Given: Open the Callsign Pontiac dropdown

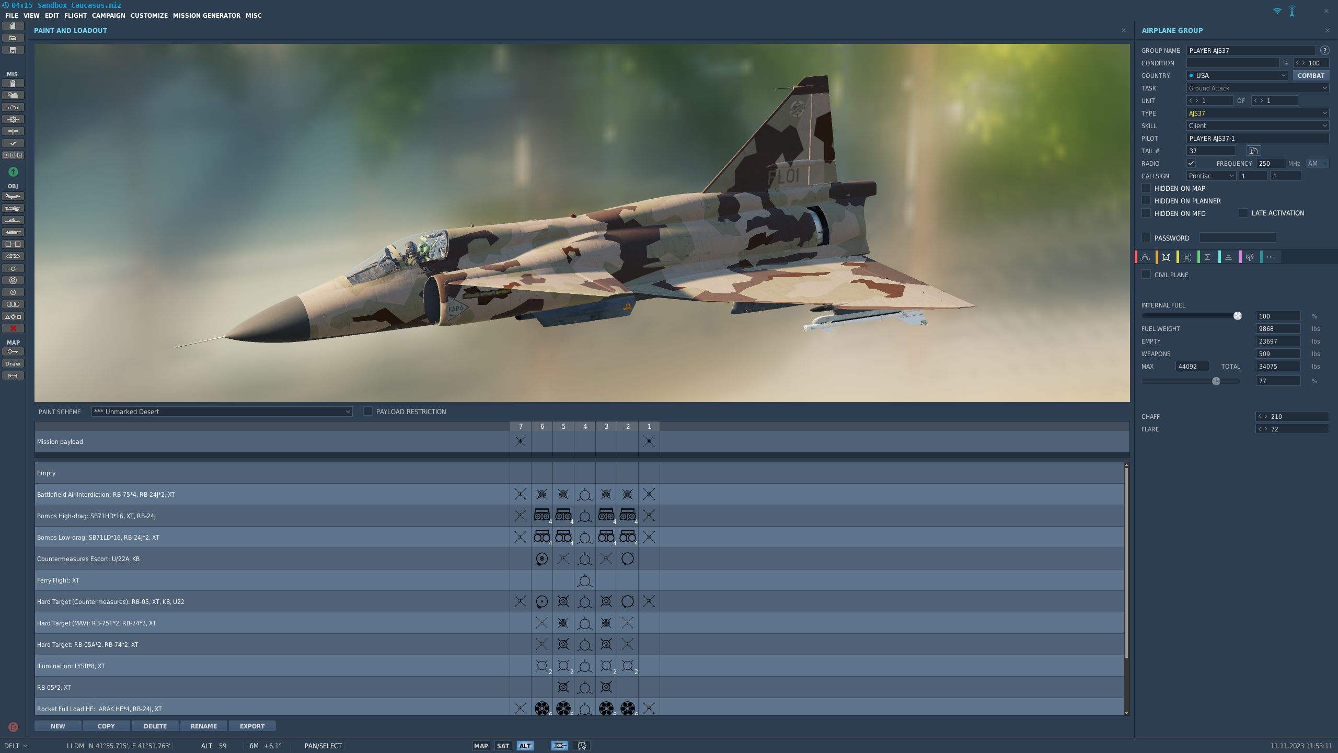Looking at the screenshot, I should click(x=1210, y=176).
